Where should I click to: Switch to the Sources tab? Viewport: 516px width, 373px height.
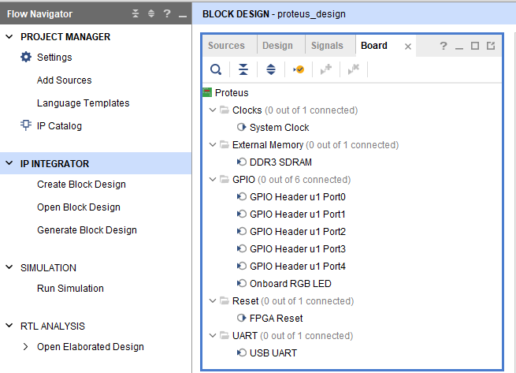tap(226, 46)
